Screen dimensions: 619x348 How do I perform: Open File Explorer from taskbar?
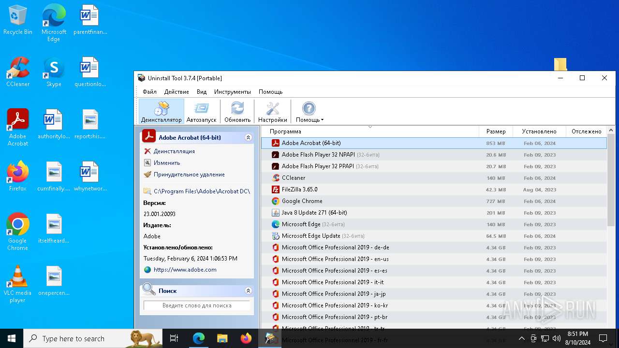[x=222, y=338]
